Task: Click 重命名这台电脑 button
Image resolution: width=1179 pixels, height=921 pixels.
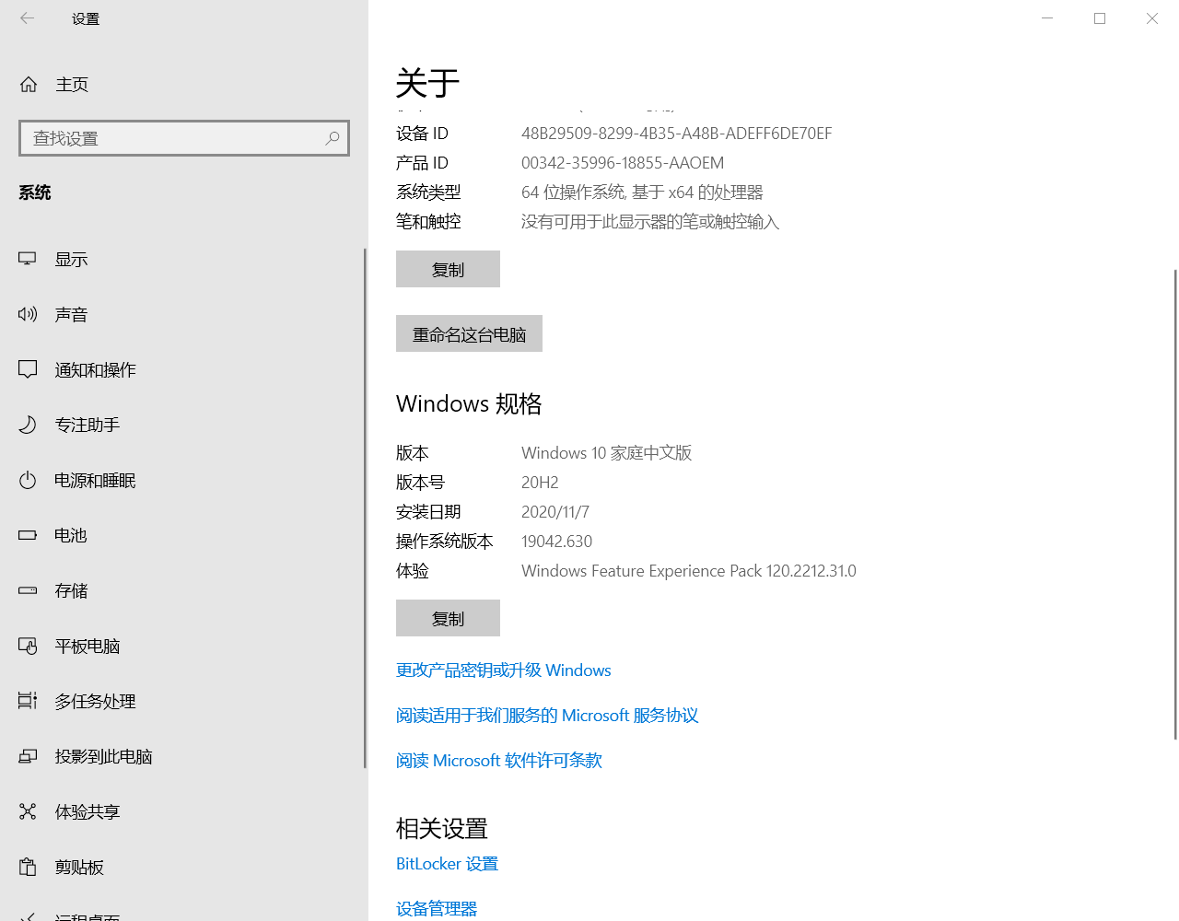Action: click(x=469, y=333)
